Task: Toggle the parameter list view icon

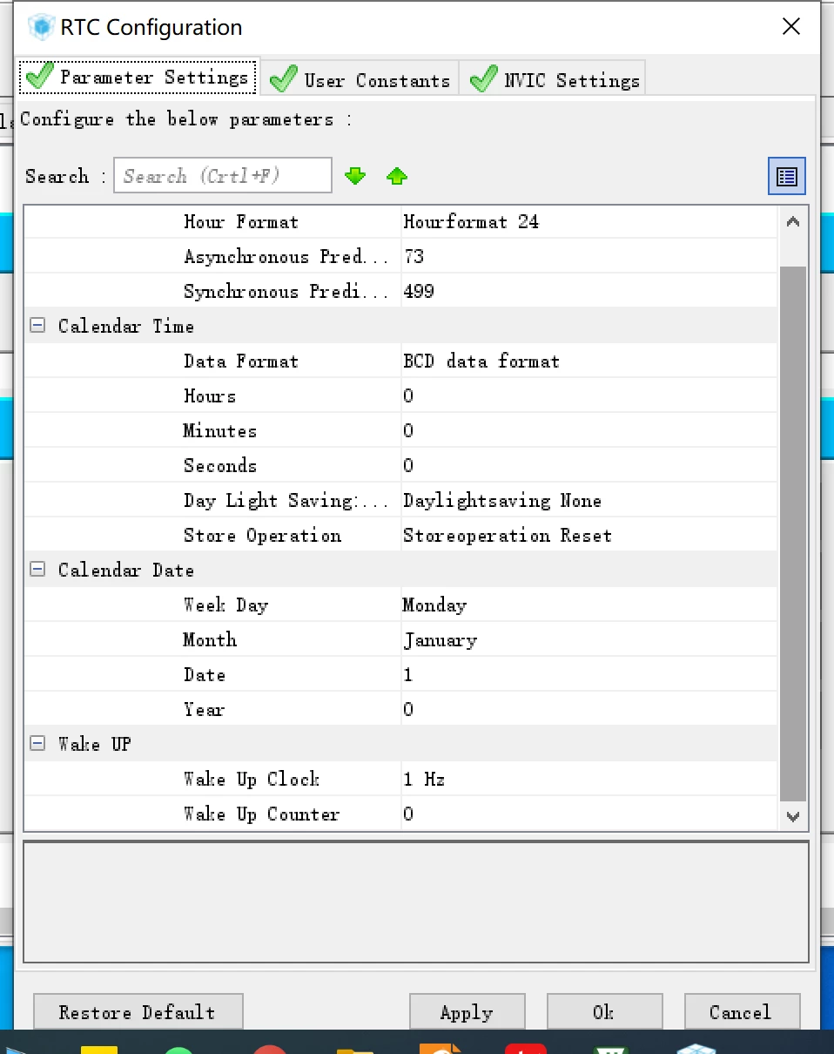Action: point(787,176)
